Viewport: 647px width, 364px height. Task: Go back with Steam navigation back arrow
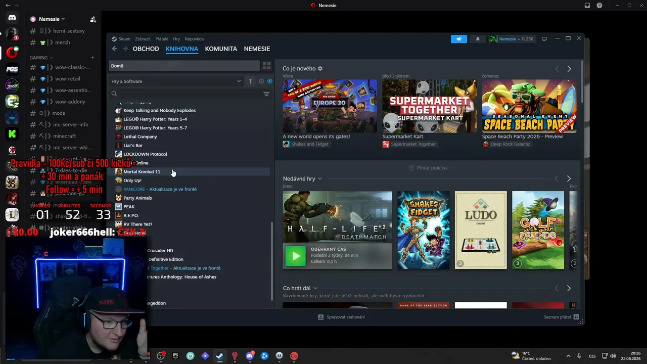pyautogui.click(x=115, y=49)
